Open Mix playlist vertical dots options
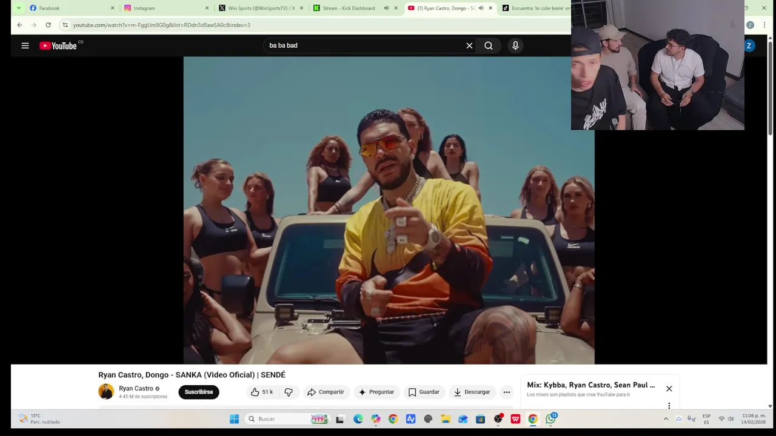This screenshot has height=436, width=776. pyautogui.click(x=669, y=406)
